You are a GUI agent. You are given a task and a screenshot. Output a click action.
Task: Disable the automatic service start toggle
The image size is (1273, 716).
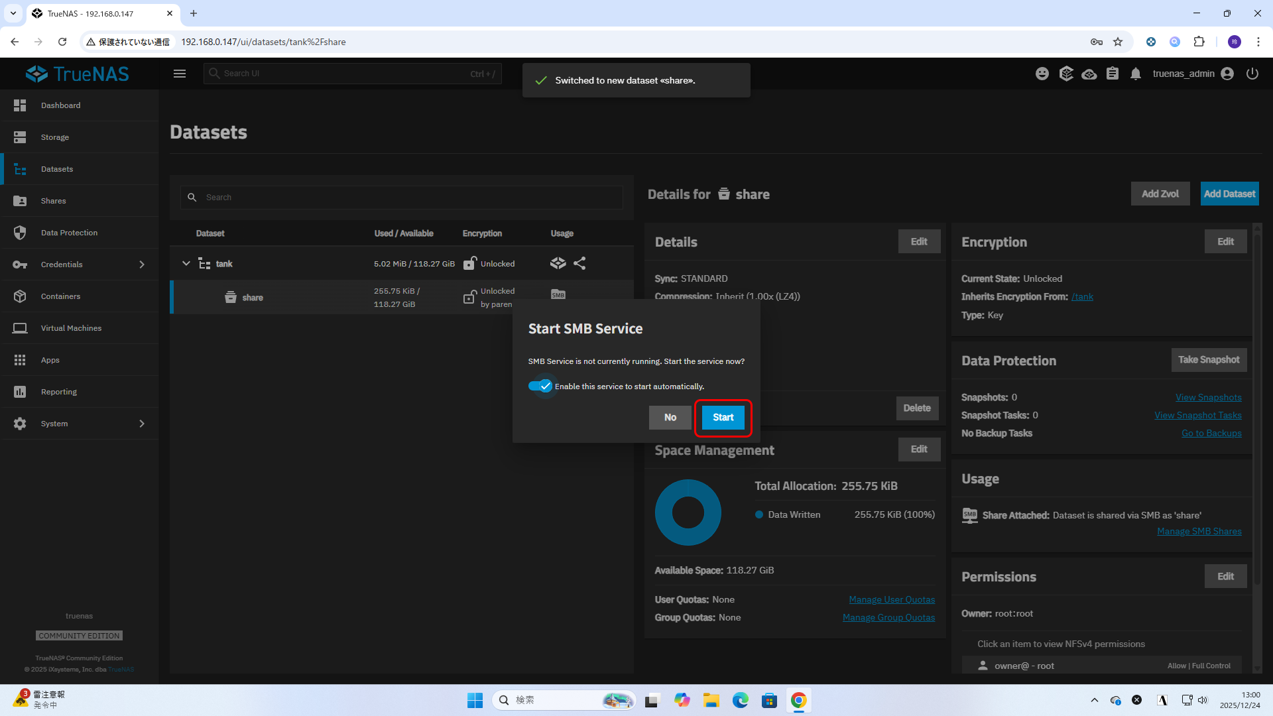click(x=540, y=386)
